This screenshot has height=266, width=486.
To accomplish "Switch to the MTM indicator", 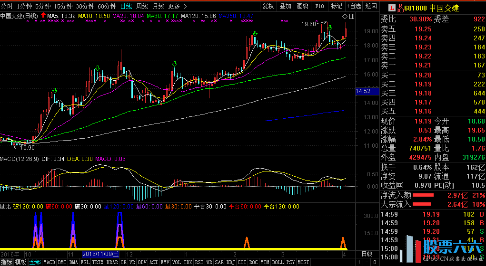I will pos(265,262).
